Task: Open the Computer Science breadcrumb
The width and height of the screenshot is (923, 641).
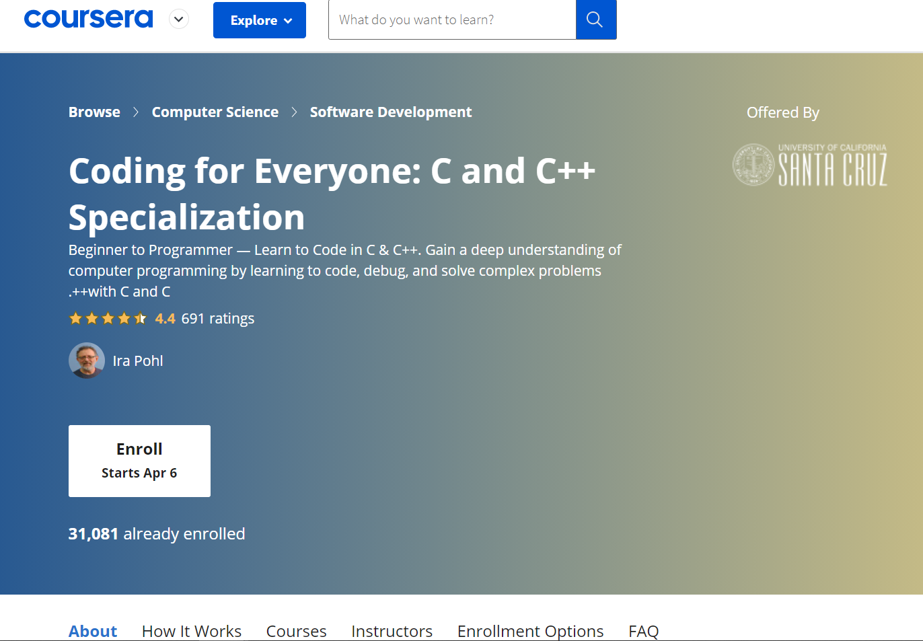Action: click(x=215, y=112)
